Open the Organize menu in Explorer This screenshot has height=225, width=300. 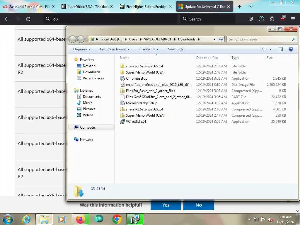click(82, 49)
